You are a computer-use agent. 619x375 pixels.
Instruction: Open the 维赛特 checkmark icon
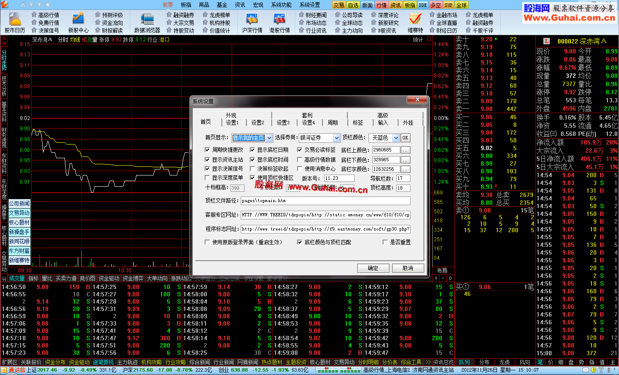point(415,23)
